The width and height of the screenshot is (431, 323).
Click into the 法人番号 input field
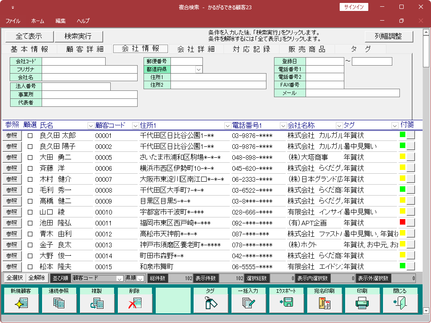click(76, 86)
